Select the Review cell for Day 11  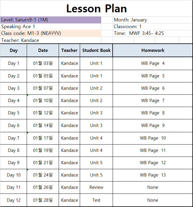pos(96,187)
